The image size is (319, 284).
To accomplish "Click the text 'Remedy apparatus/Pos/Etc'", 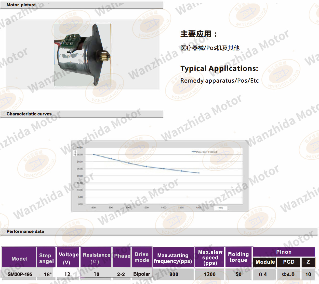I will click(x=220, y=81).
